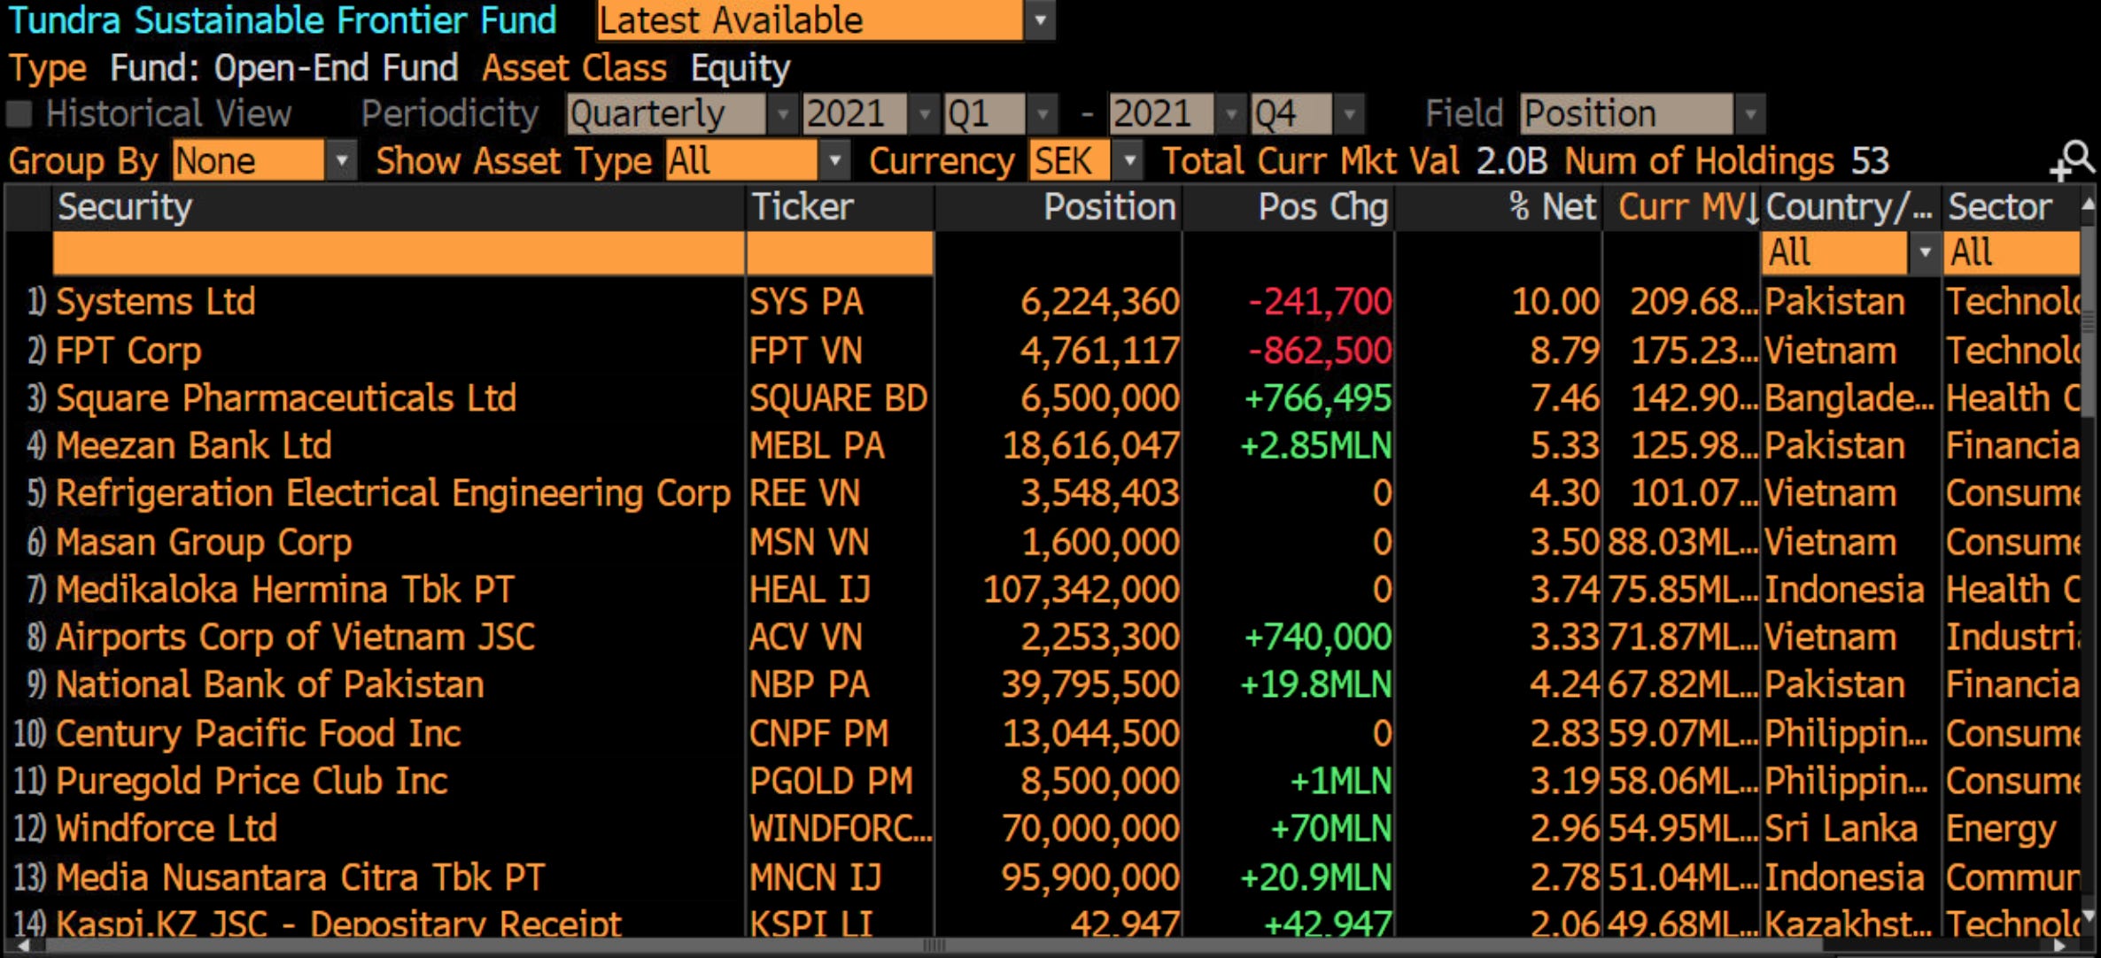Click the PGOLD PM ticker
The height and width of the screenshot is (958, 2101).
831,781
